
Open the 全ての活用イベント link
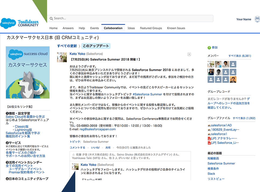click(x=19, y=166)
